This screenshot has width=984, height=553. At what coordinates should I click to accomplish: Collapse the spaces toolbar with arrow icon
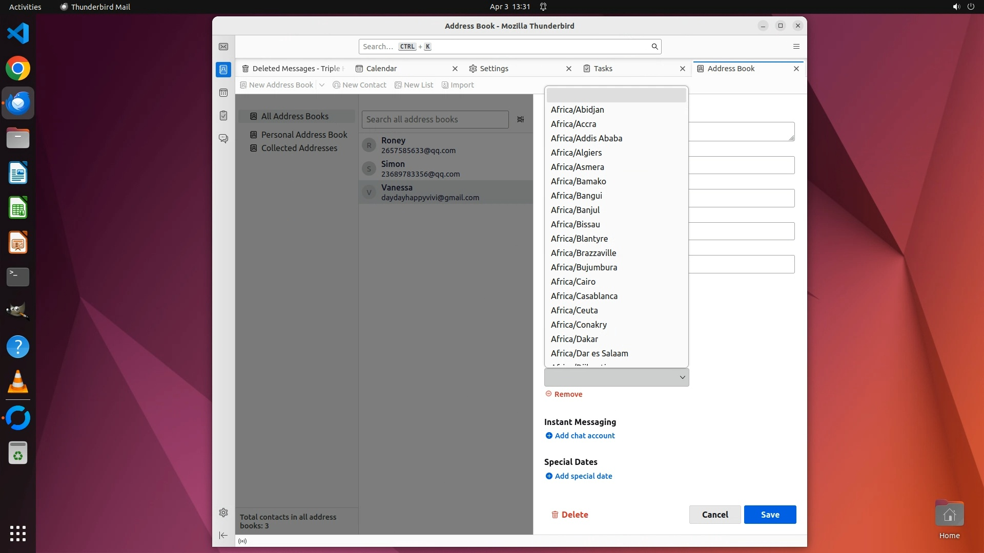pyautogui.click(x=223, y=535)
